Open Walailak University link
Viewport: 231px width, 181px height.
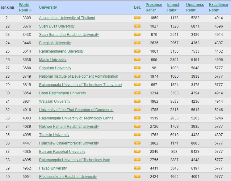[55, 101]
